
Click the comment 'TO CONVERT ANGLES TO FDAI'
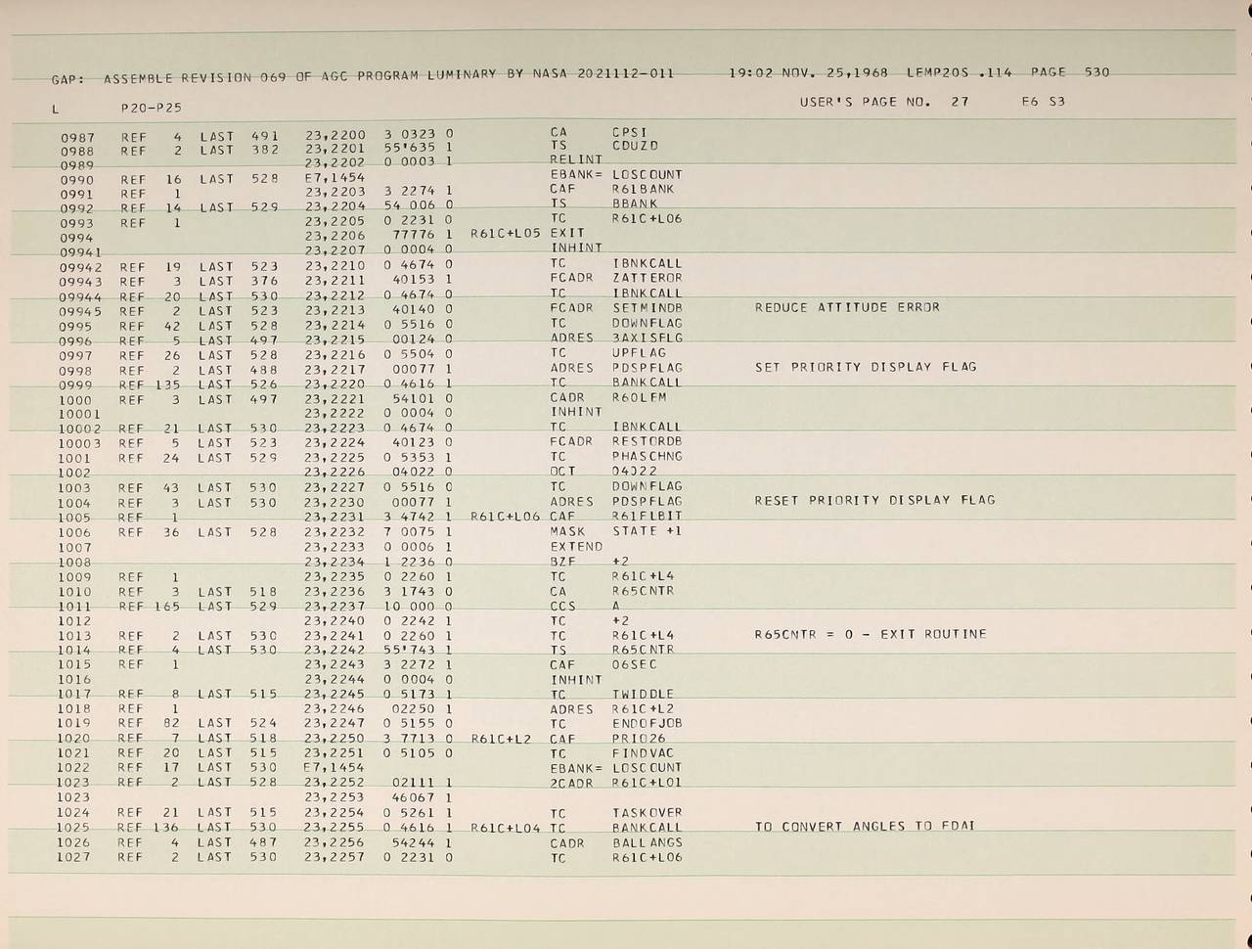click(866, 827)
